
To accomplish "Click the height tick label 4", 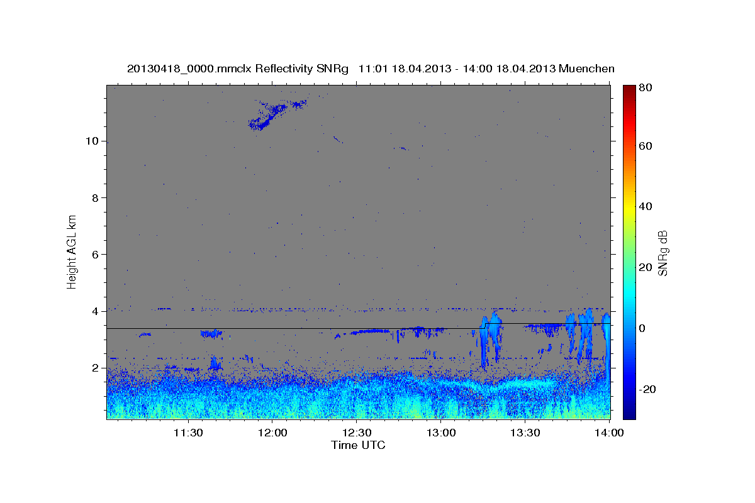I will click(96, 311).
